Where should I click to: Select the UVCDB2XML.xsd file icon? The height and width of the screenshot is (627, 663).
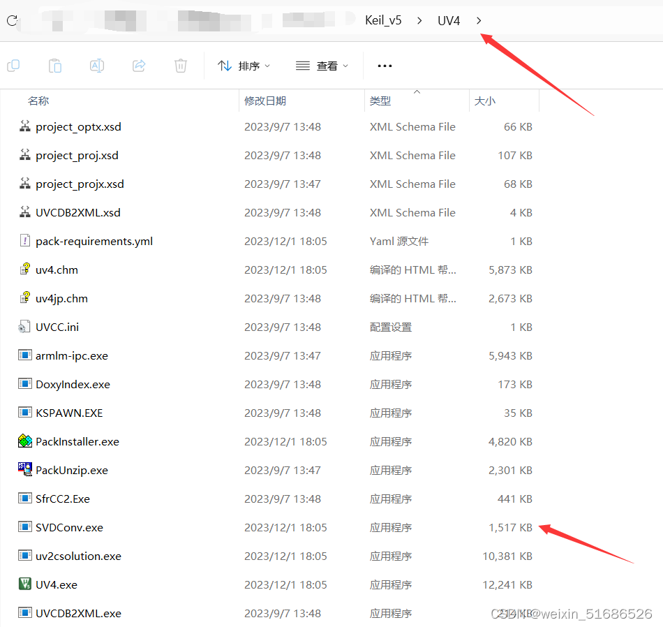coord(25,212)
